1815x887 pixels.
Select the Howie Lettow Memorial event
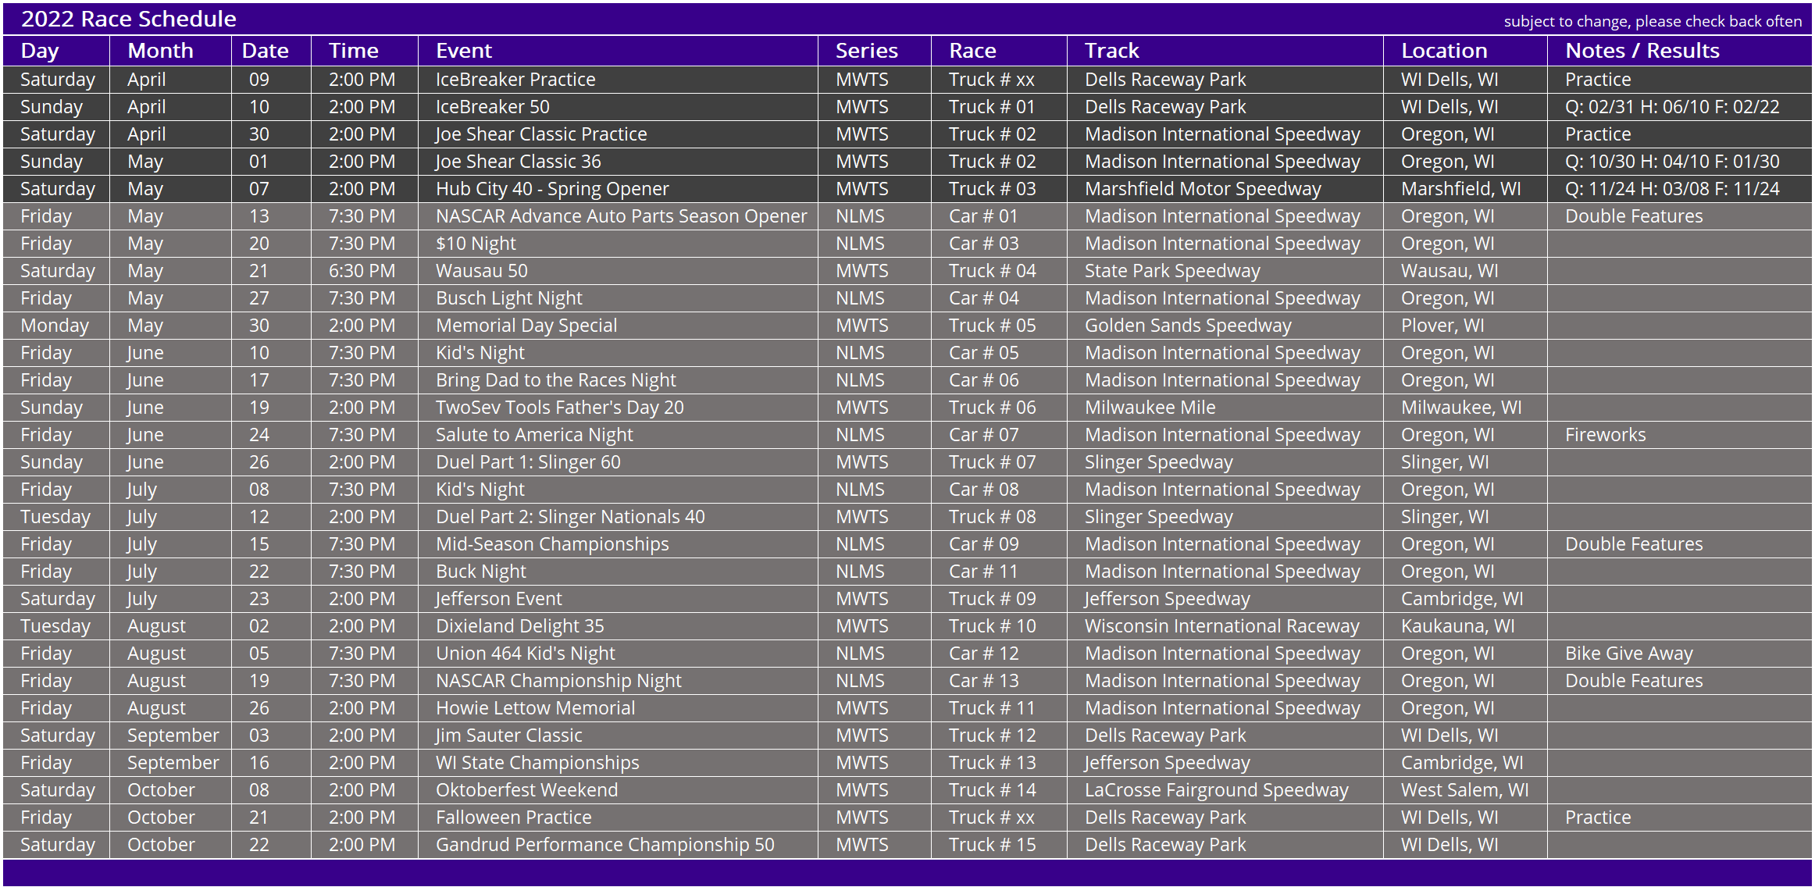535,708
